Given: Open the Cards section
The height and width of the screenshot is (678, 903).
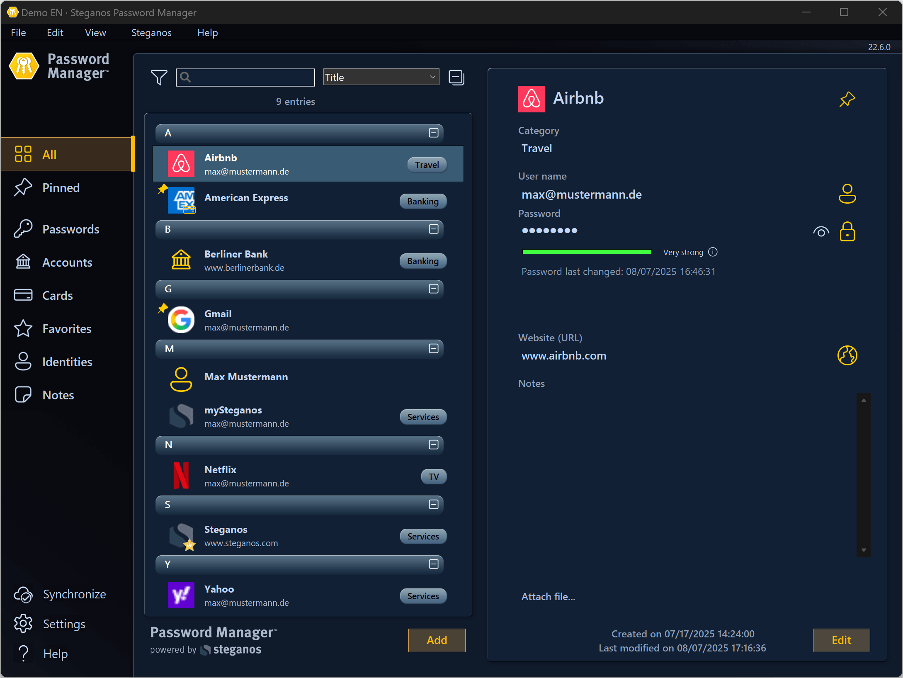Looking at the screenshot, I should pyautogui.click(x=23, y=295).
